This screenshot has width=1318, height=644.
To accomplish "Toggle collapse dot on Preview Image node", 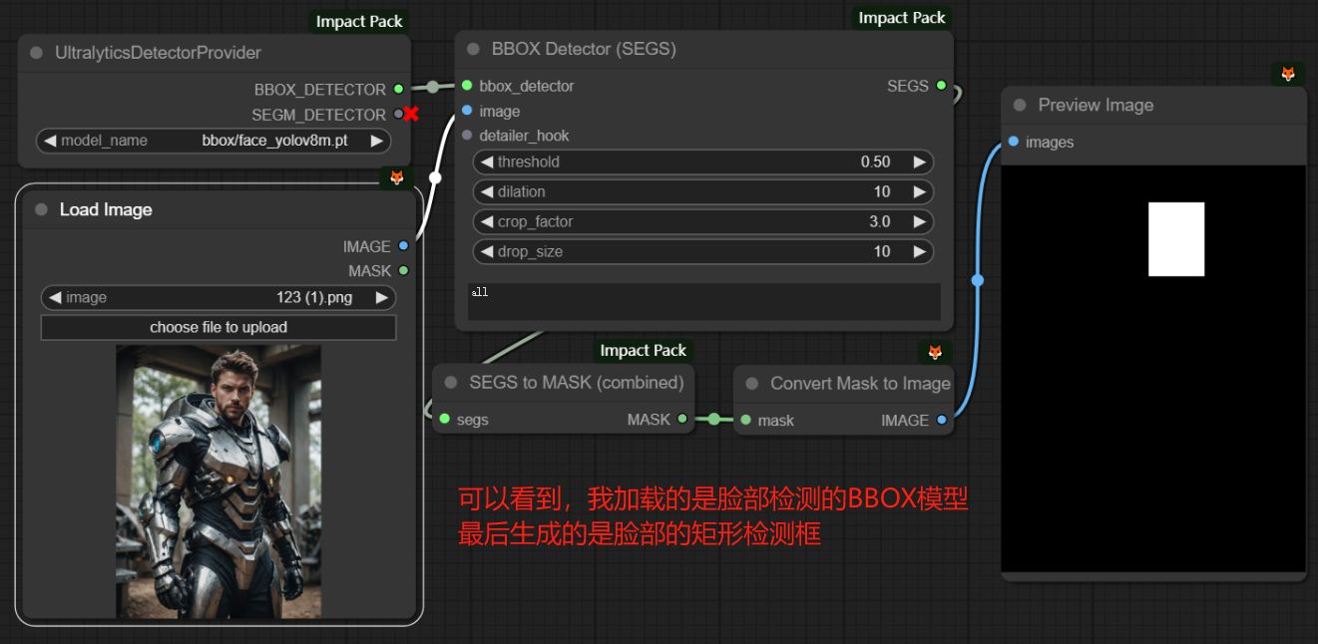I will (x=1020, y=106).
